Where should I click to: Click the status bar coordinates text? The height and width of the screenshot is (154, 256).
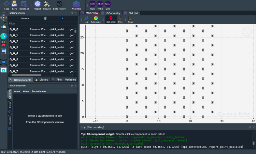[x=34, y=152]
